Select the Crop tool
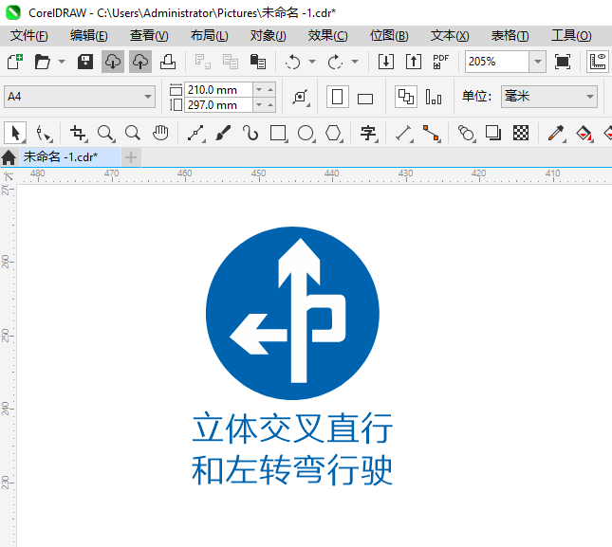The width and height of the screenshot is (612, 547). click(x=79, y=134)
